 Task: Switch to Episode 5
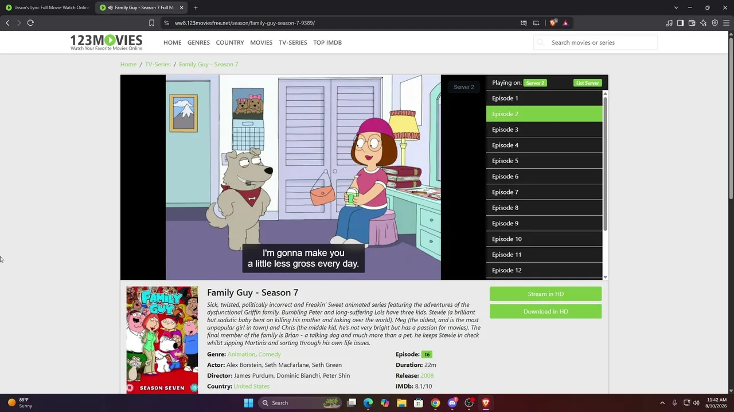tap(544, 161)
